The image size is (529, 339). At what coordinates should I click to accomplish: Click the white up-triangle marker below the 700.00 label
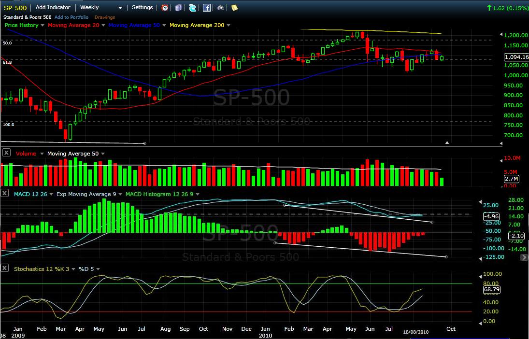pyautogui.click(x=447, y=142)
